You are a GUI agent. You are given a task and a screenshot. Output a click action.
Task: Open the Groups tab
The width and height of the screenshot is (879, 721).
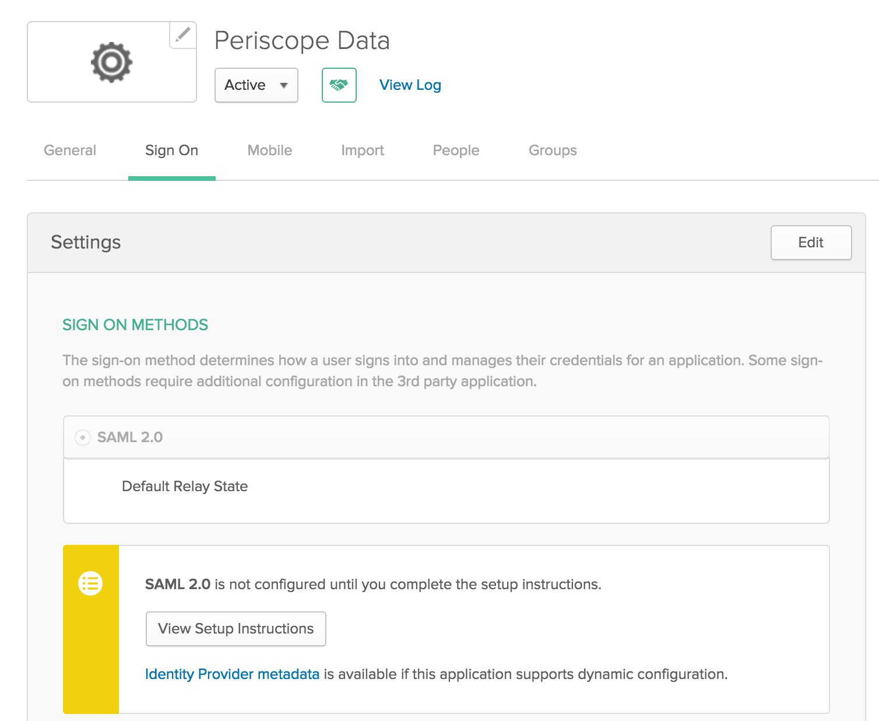553,150
